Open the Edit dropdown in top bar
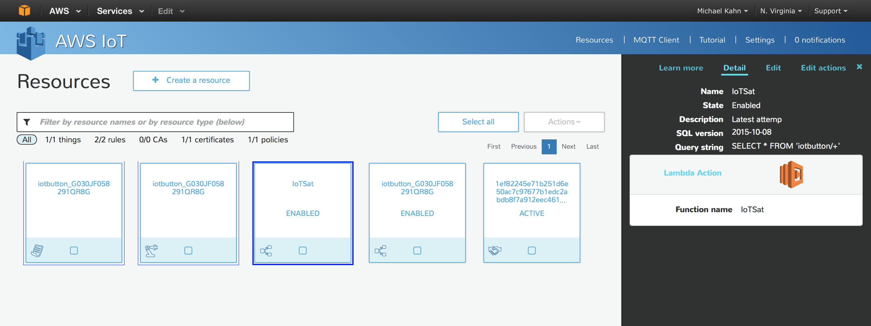The height and width of the screenshot is (326, 871). 171,11
